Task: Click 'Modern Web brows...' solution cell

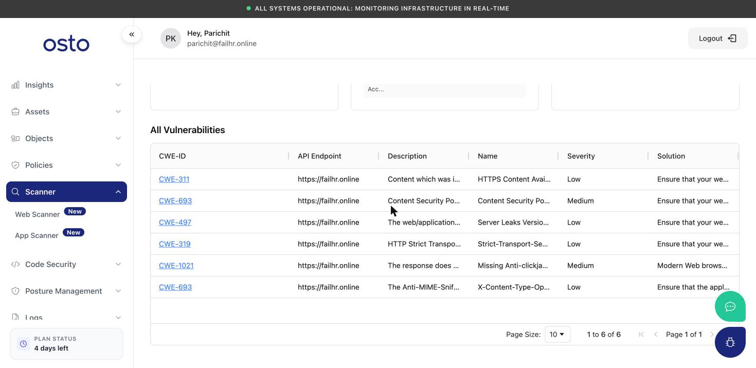Action: [x=692, y=266]
